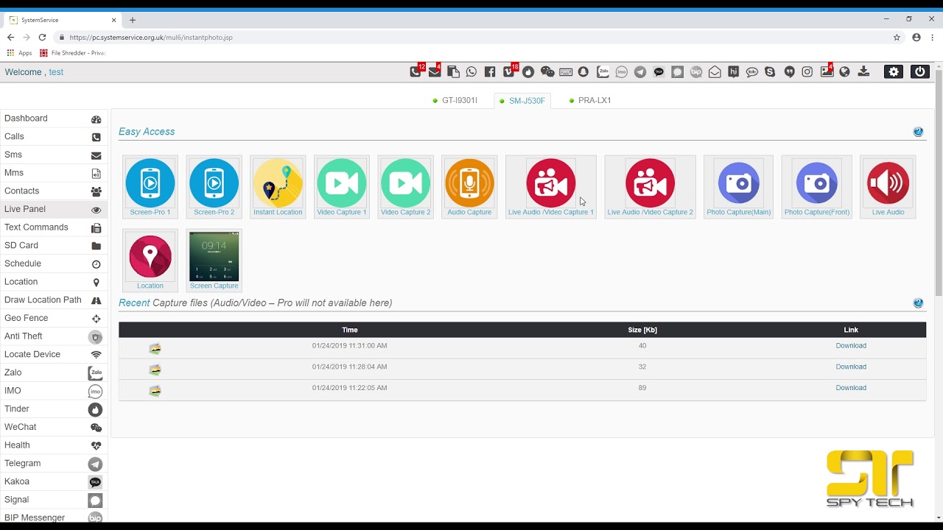Switch to the GT-I9301I device tab
Viewport: 943px width, 530px height.
pyautogui.click(x=455, y=100)
